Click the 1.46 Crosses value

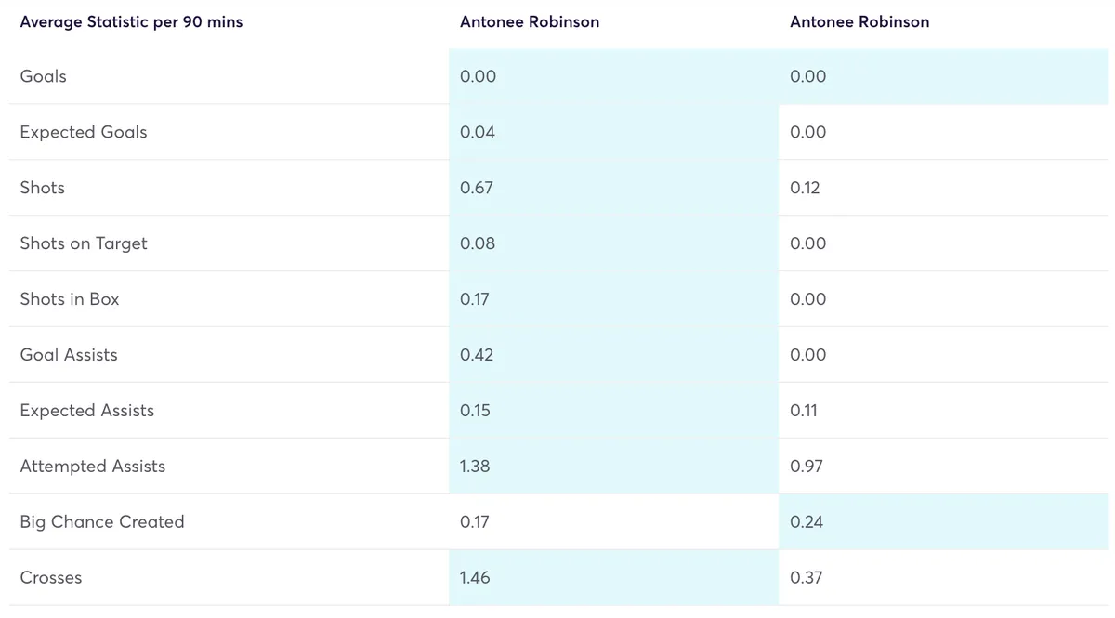coord(475,578)
